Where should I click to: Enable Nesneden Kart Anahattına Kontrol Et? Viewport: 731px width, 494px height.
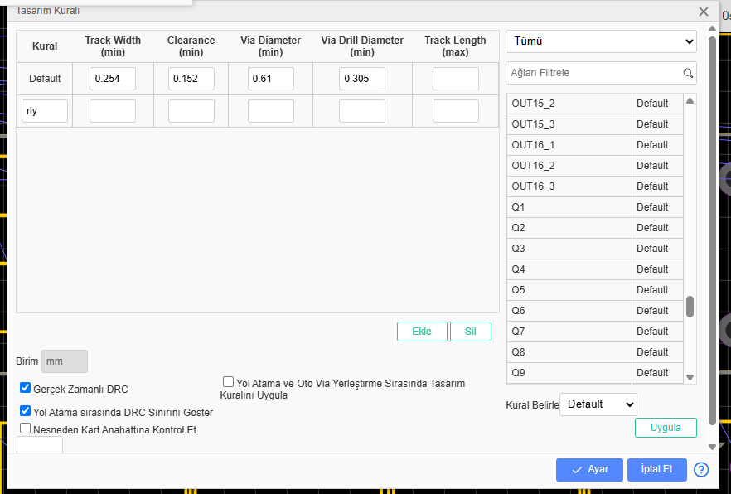(25, 429)
